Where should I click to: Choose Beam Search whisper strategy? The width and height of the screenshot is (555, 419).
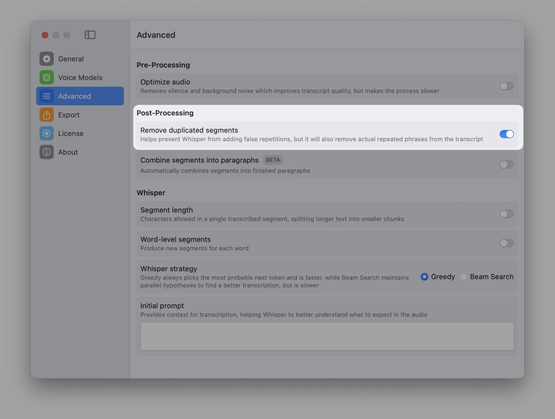[x=463, y=277]
